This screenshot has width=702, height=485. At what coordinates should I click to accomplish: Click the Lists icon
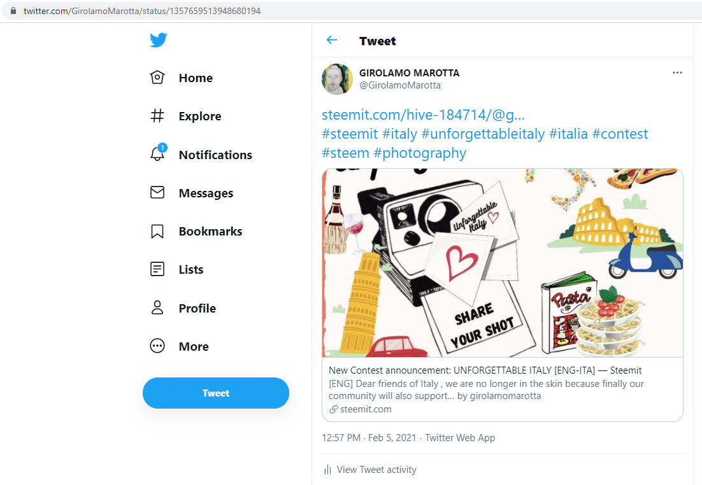157,270
